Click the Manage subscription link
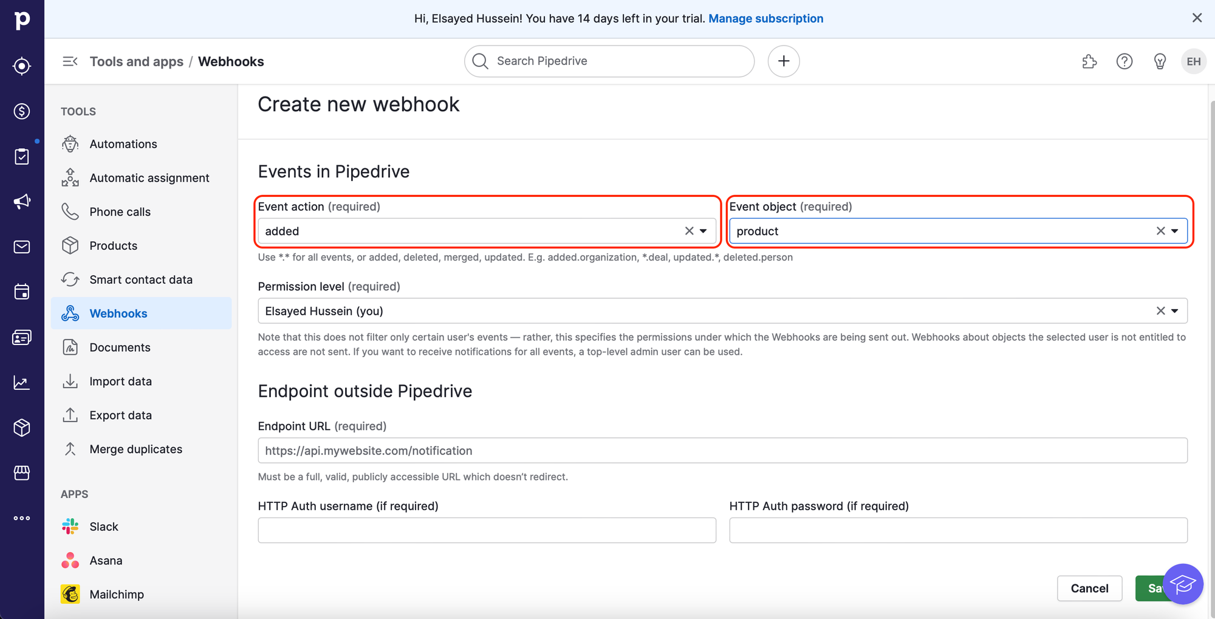This screenshot has width=1215, height=619. click(765, 18)
